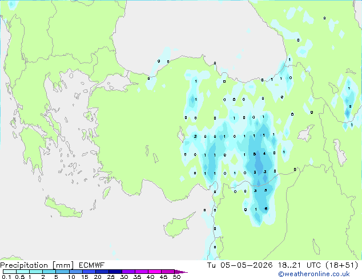The image size is (362, 279).
Task: Click the 2 to 5 mm legend swatch
Action: [x=49, y=272]
